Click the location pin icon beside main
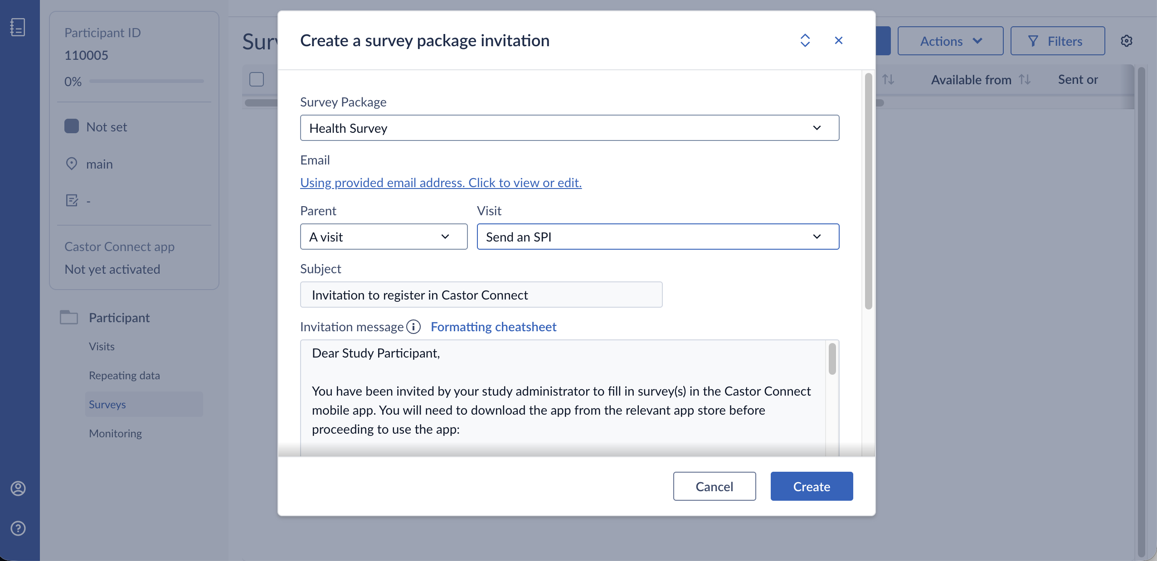 (72, 164)
